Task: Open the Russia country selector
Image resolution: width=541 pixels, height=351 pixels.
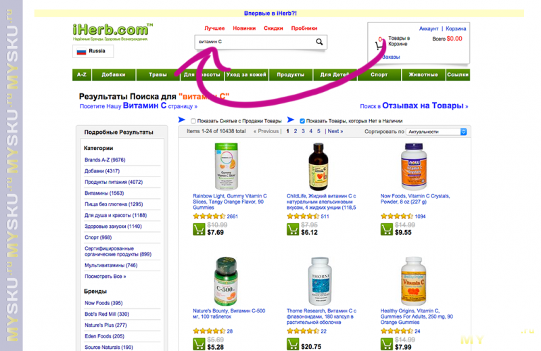Action: [93, 51]
